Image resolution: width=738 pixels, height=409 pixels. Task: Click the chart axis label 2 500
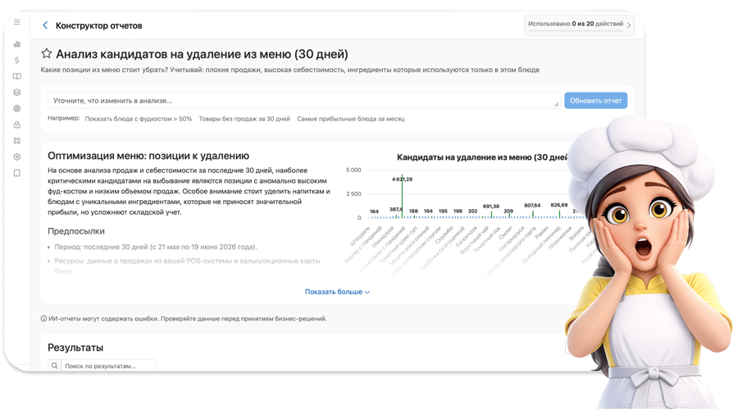point(353,194)
